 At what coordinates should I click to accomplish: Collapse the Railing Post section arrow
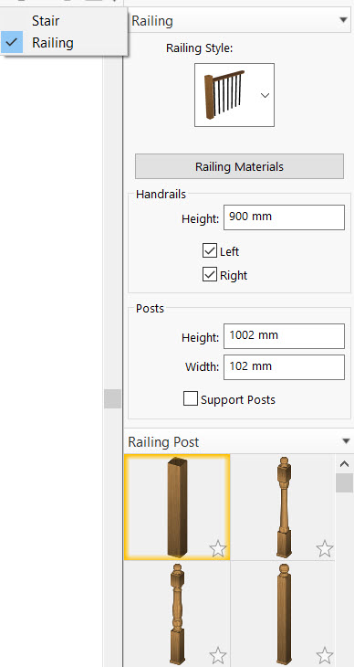(346, 441)
